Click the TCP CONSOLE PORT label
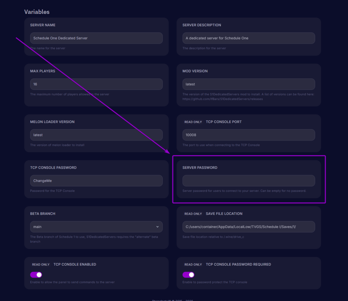 224,122
